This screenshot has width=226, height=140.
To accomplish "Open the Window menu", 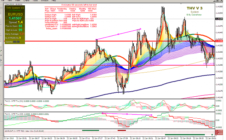I will (x=45, y=1).
